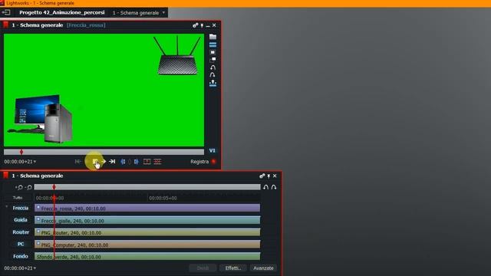
Task: Click the timeline undo arrow
Action: click(266, 187)
